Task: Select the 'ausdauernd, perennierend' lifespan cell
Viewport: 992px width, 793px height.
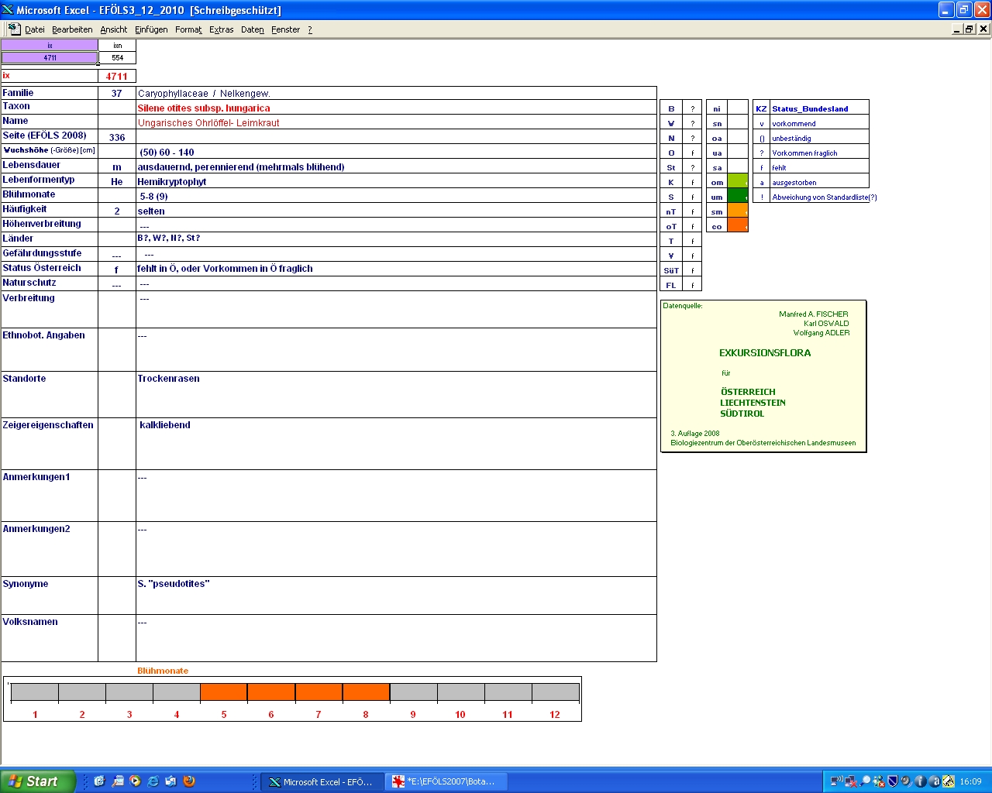Action: coord(396,166)
